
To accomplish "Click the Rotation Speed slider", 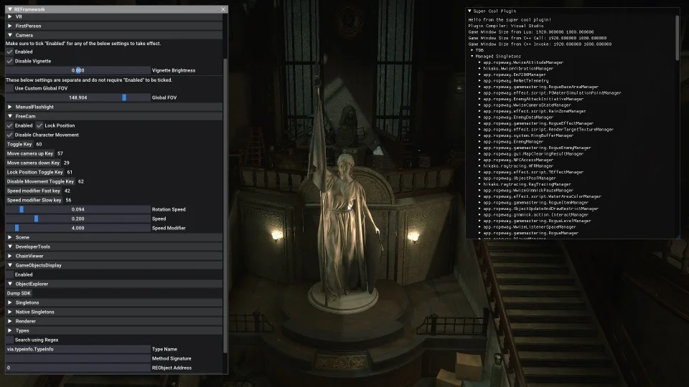I will 78,209.
